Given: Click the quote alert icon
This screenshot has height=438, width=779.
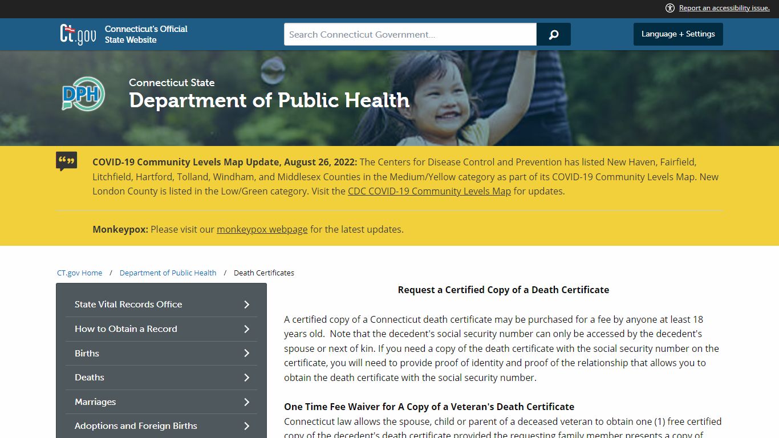Looking at the screenshot, I should tap(67, 161).
